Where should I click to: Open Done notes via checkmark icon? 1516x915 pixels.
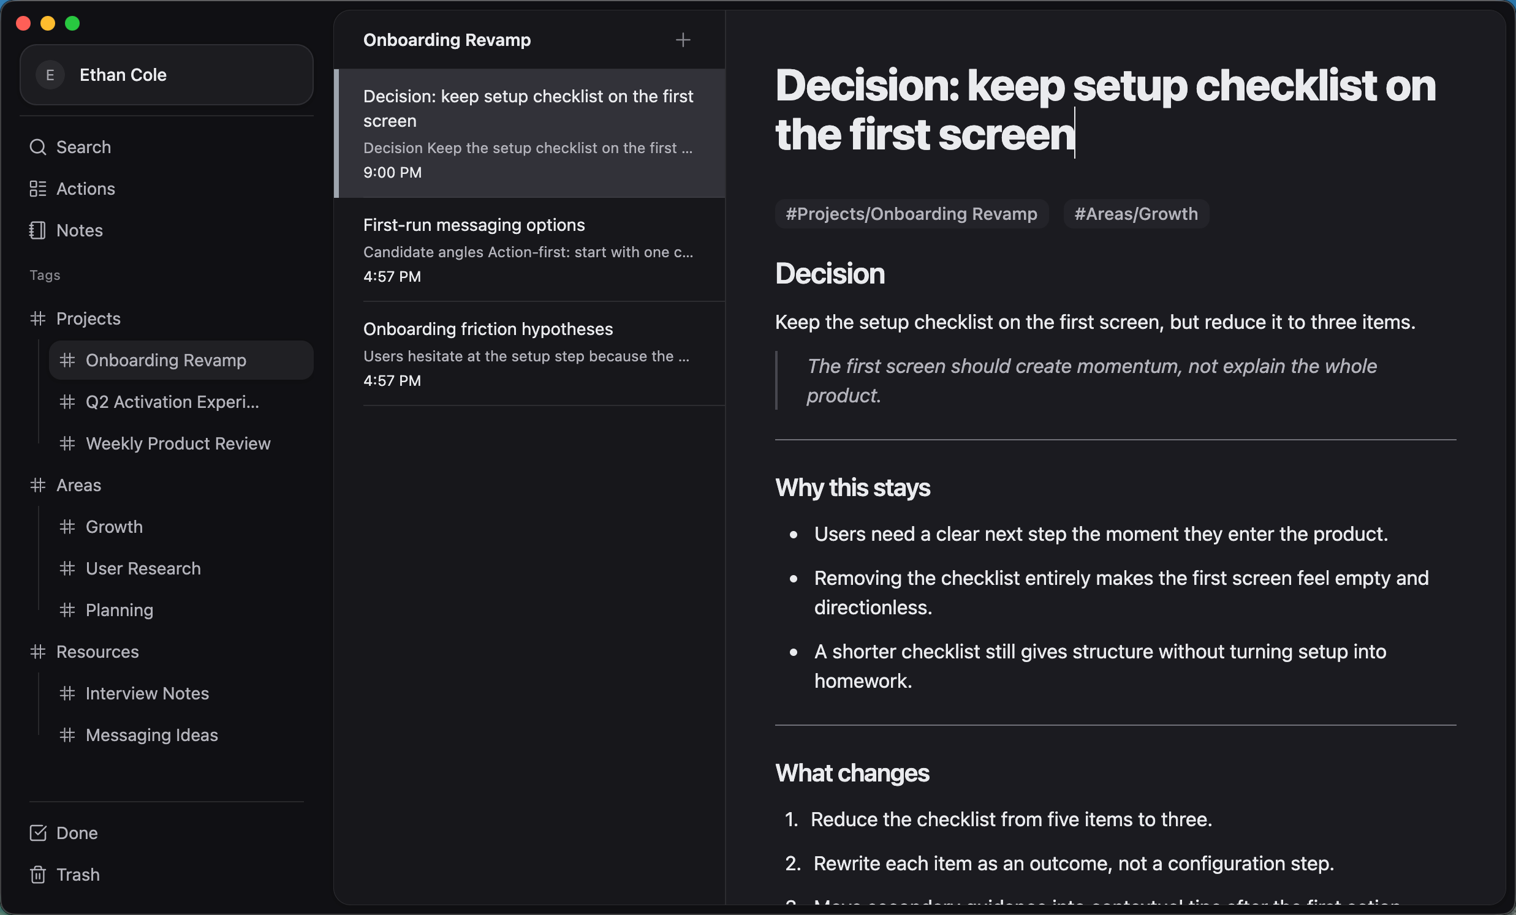37,833
